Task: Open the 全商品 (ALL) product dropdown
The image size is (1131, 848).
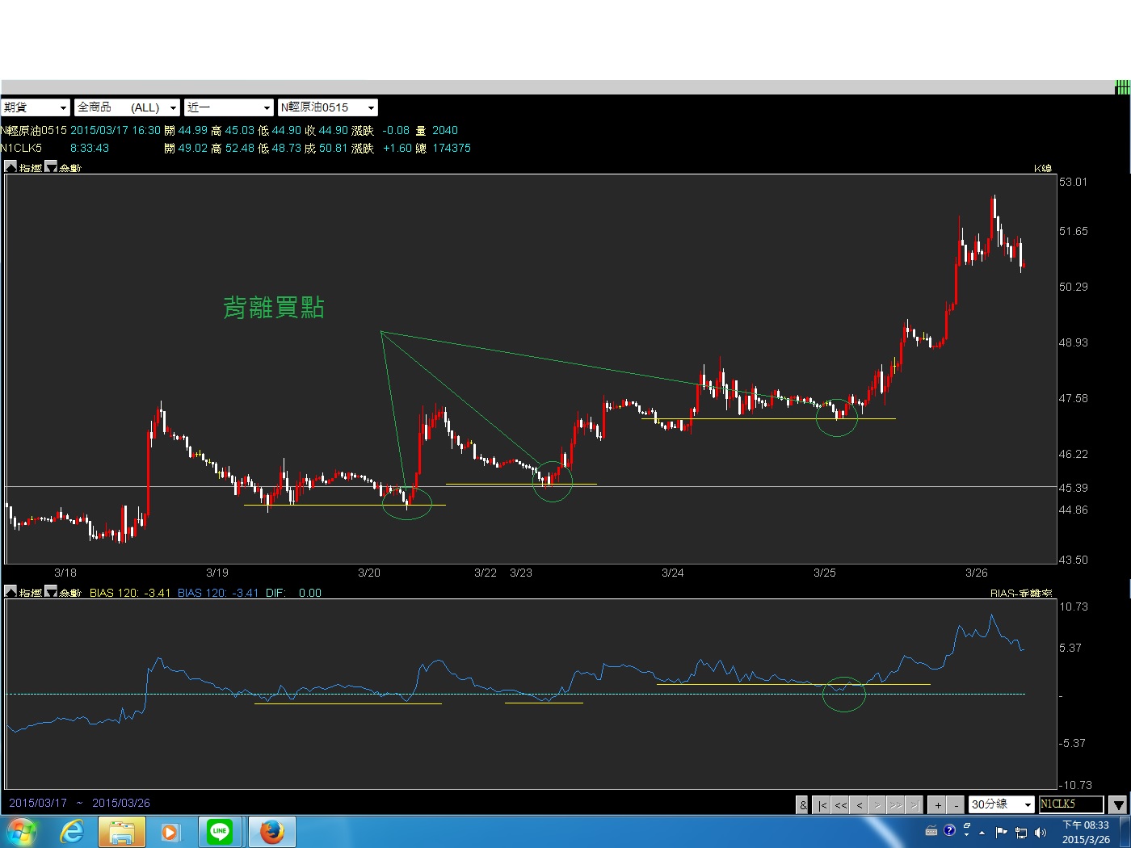Action: coord(127,107)
